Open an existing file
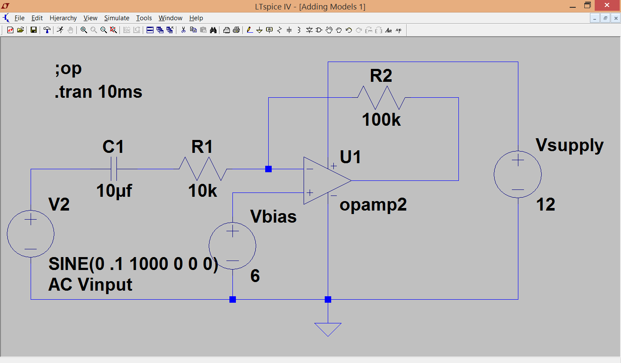Viewport: 621px width, 363px height. [x=20, y=30]
